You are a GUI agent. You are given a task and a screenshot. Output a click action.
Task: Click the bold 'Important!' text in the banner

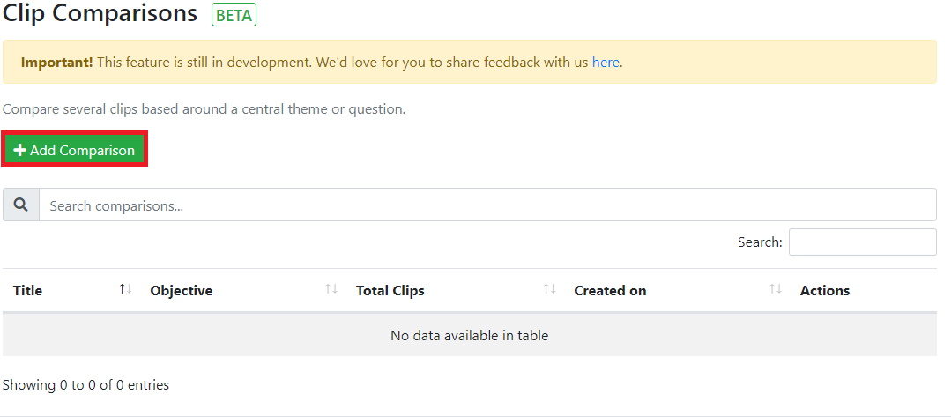(x=56, y=63)
